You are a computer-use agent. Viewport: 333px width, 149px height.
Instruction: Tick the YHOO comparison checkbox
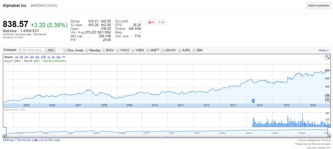117,50
